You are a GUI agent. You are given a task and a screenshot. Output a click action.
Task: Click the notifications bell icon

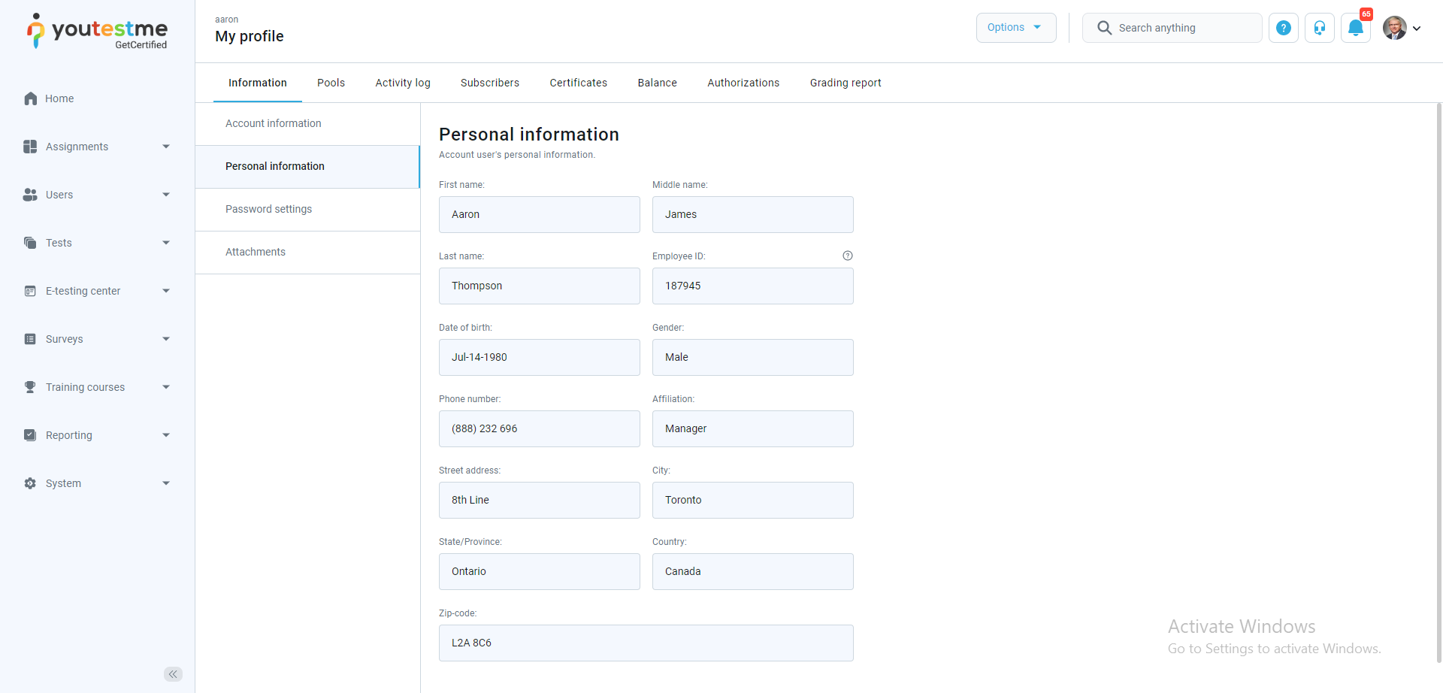tap(1356, 29)
